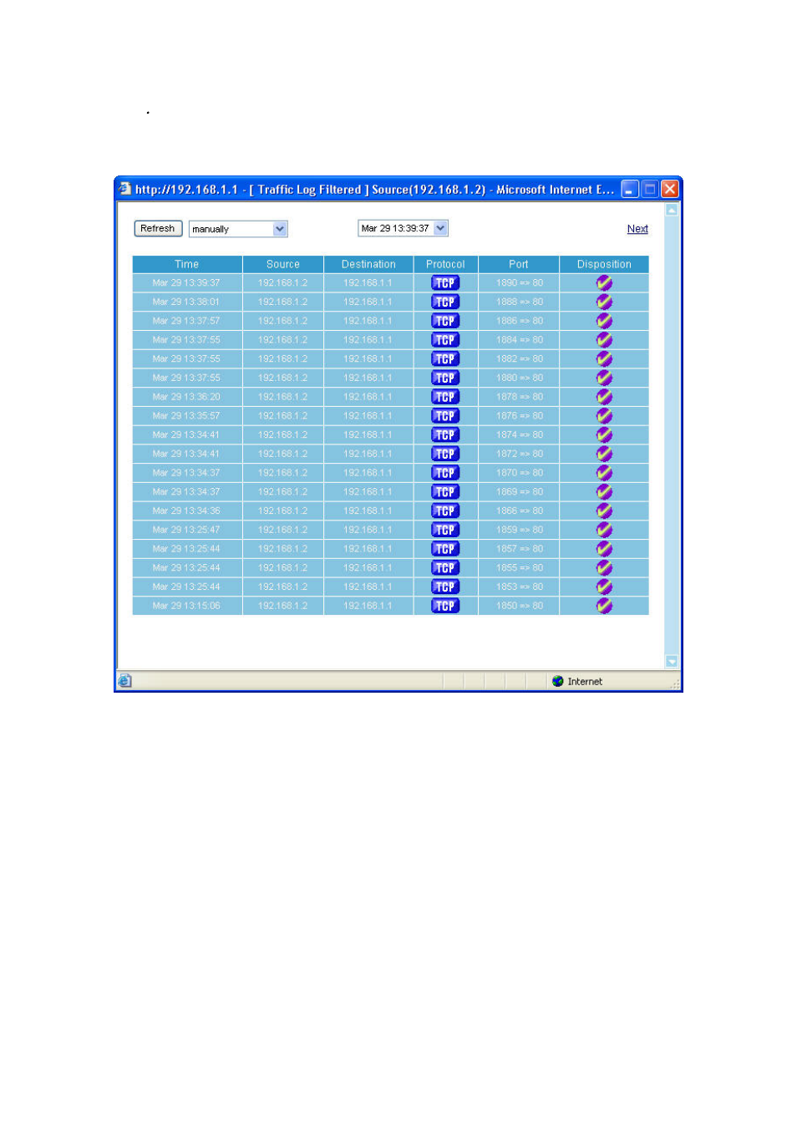The image size is (797, 1128).
Task: Click the Source column header
Action: point(283,264)
